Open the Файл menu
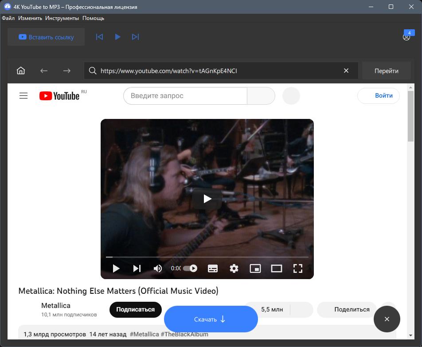 pyautogui.click(x=8, y=18)
